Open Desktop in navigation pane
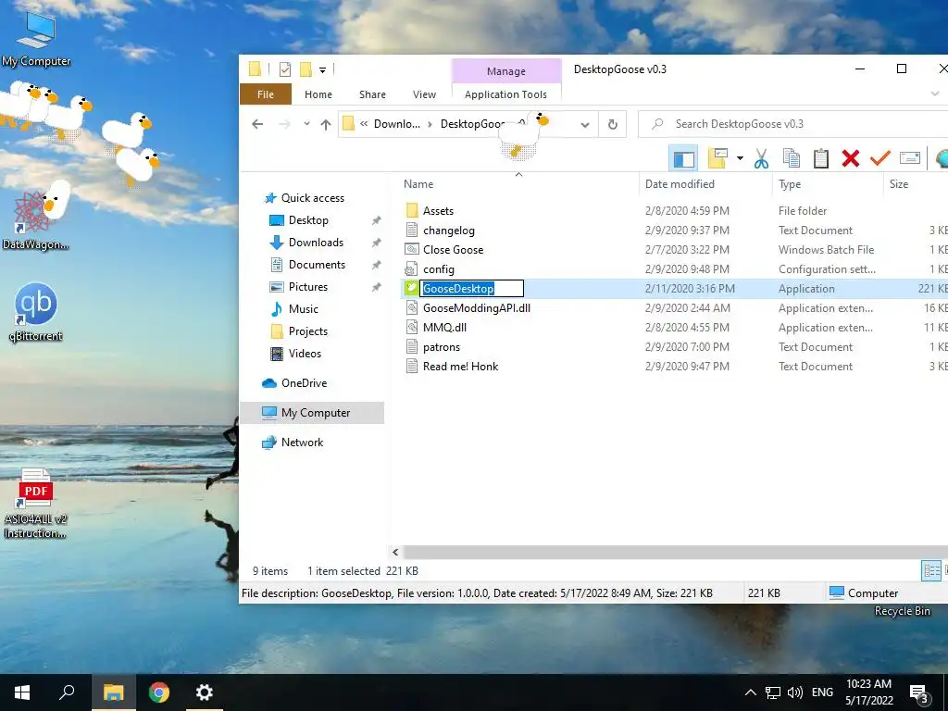948x711 pixels. coord(308,220)
